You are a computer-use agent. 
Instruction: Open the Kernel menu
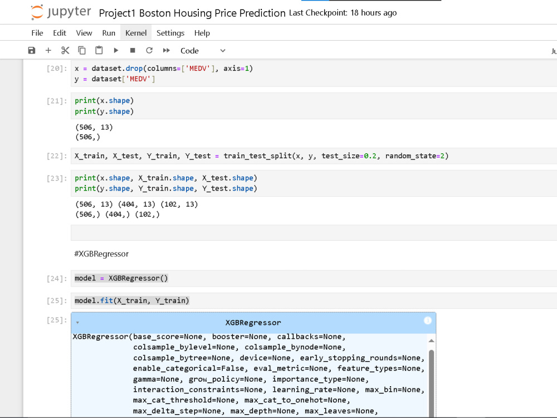coord(136,33)
